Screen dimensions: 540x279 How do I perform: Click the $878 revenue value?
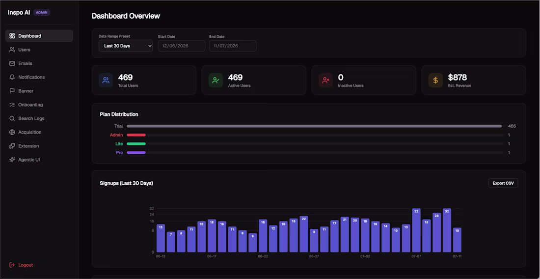click(x=458, y=78)
